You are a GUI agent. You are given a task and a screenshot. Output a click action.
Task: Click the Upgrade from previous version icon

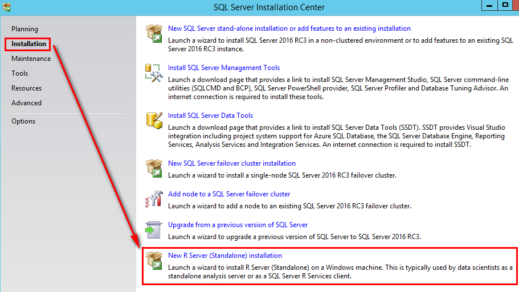(x=154, y=230)
